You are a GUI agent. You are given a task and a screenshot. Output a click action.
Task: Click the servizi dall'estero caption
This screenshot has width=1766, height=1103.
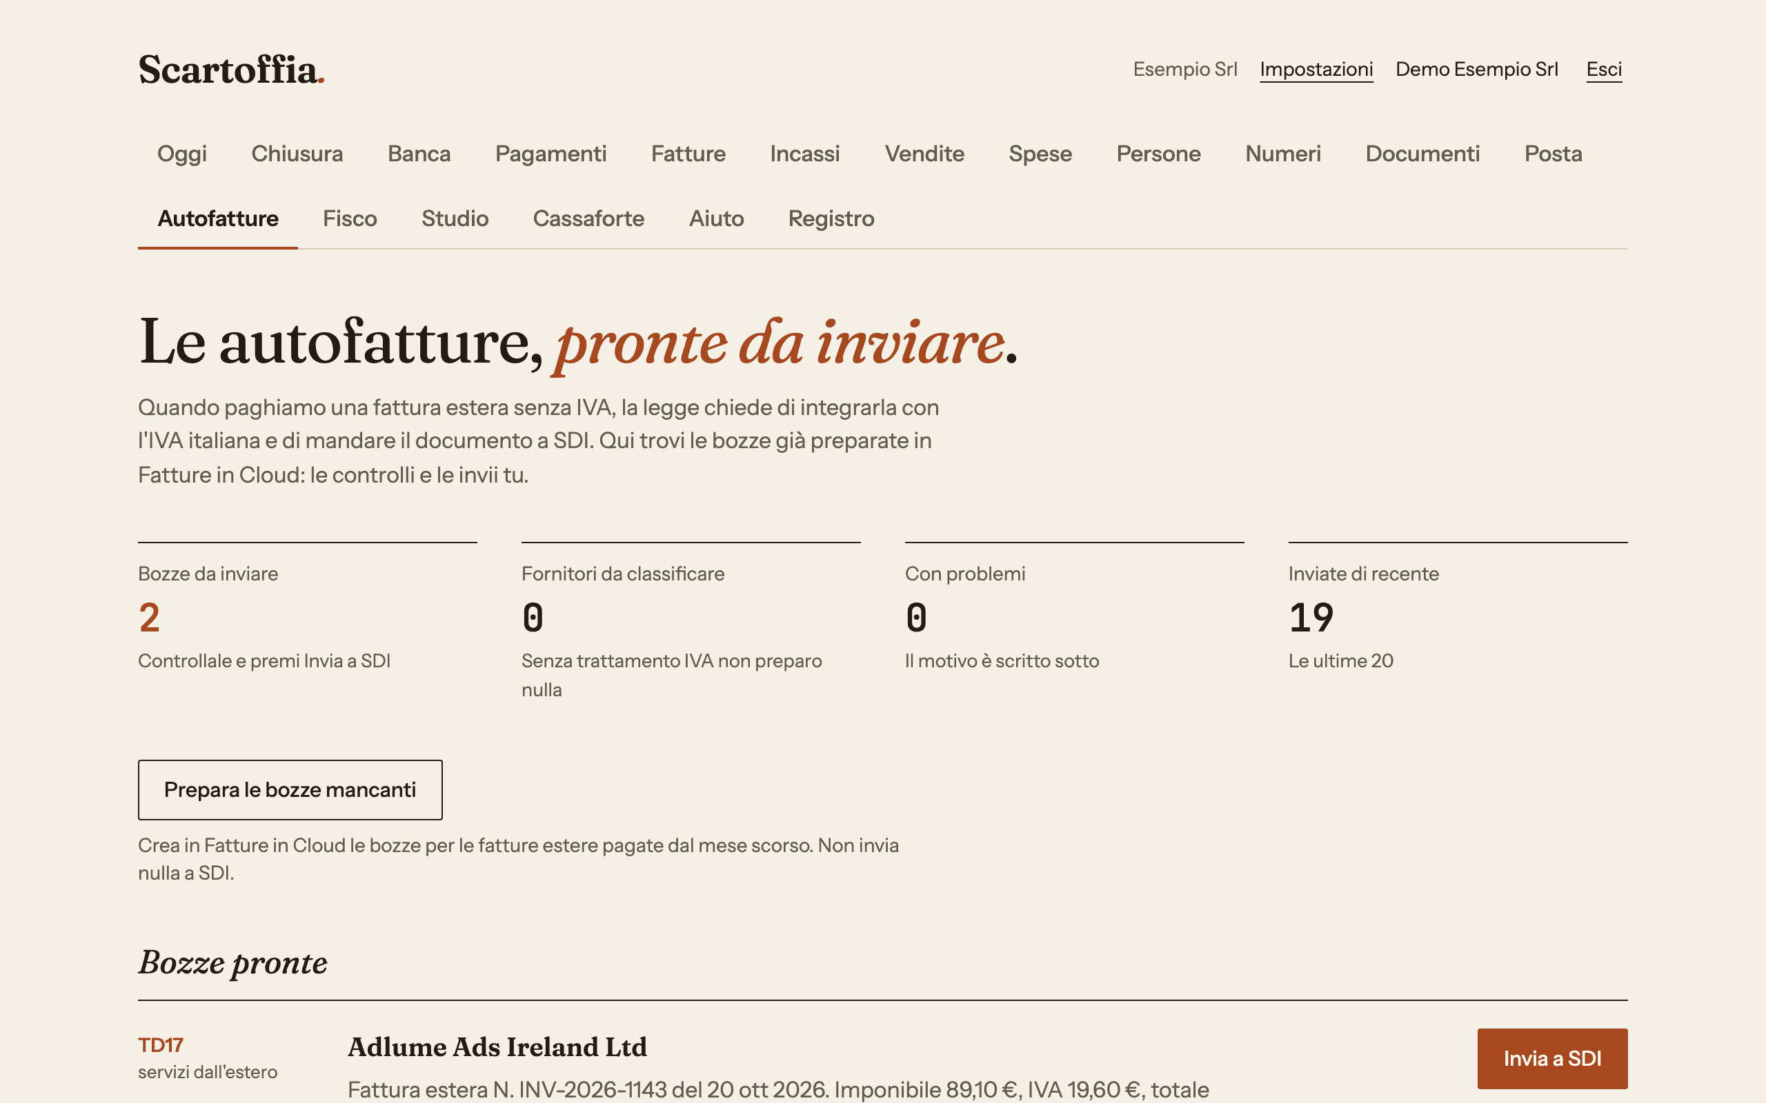click(x=208, y=1073)
